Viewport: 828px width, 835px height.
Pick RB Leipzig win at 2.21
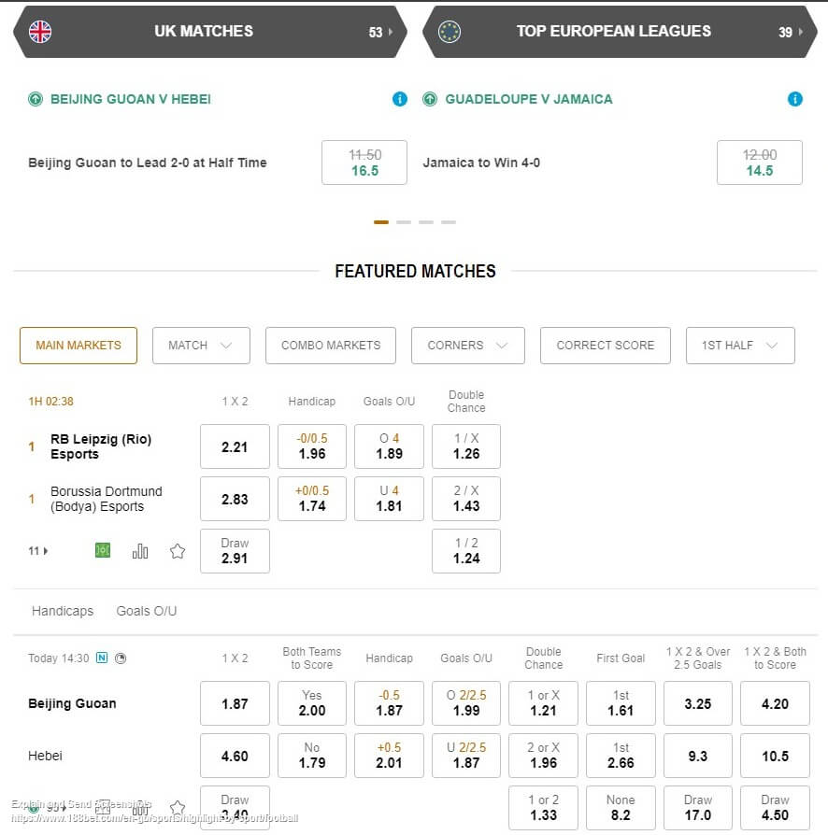(235, 446)
